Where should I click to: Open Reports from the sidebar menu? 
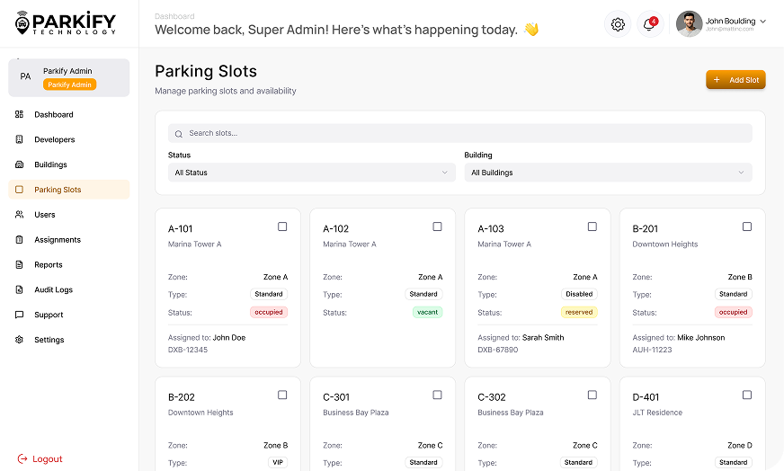coord(49,265)
